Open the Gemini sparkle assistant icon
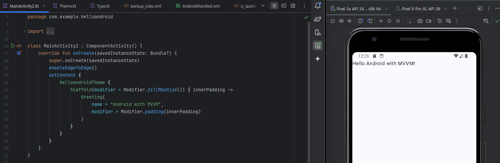The width and height of the screenshot is (500, 163). click(318, 59)
